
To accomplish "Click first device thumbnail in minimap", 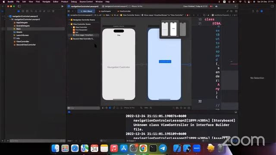I will coord(165,29).
